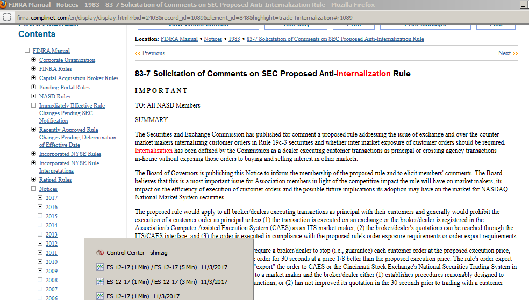The image size is (529, 300).
Task: Open Corporate Organization link
Action: coord(67,60)
